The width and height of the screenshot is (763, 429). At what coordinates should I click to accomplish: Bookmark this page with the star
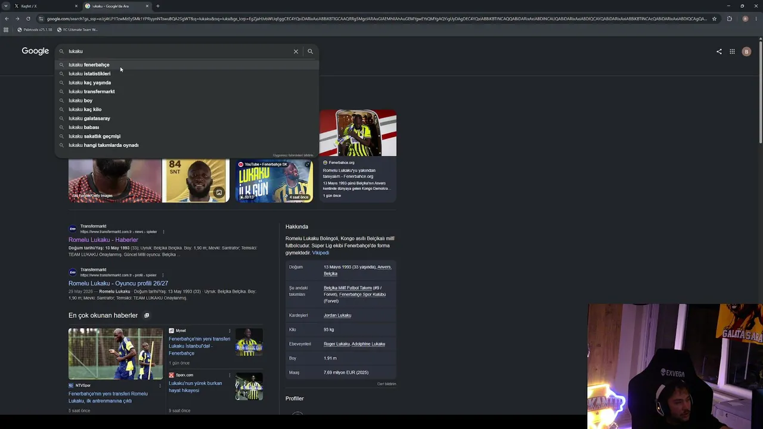pos(714,18)
